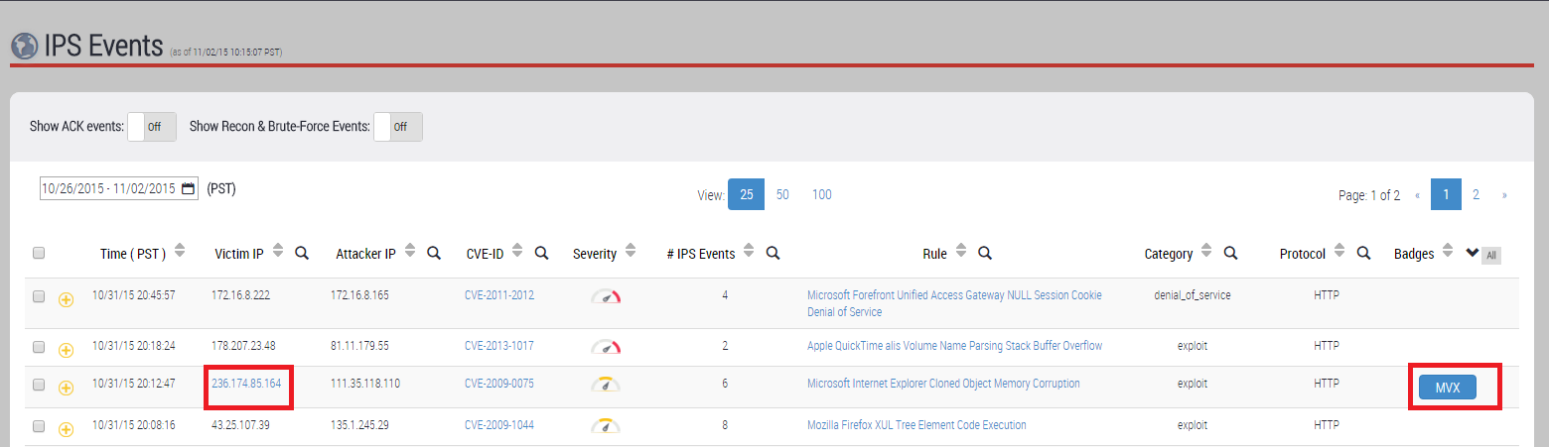Click the CVE-2011-2012 severity gauge

[606, 296]
